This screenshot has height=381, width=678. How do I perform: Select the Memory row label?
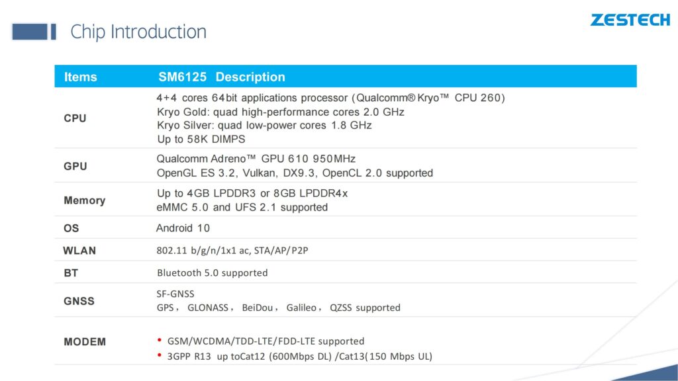coord(84,200)
